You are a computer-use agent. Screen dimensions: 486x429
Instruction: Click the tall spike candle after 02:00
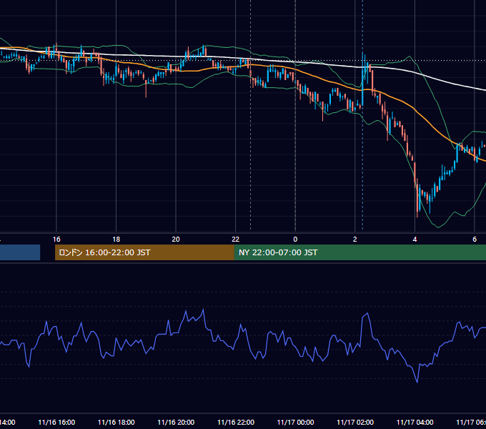coord(362,79)
